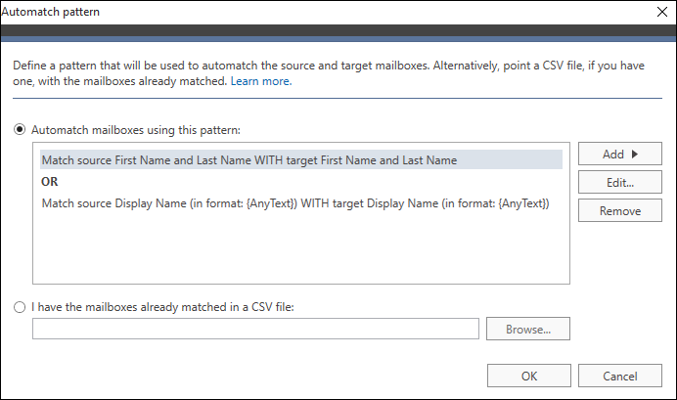Viewport: 677px width, 400px height.
Task: Follow the Learn more link
Action: coord(261,81)
